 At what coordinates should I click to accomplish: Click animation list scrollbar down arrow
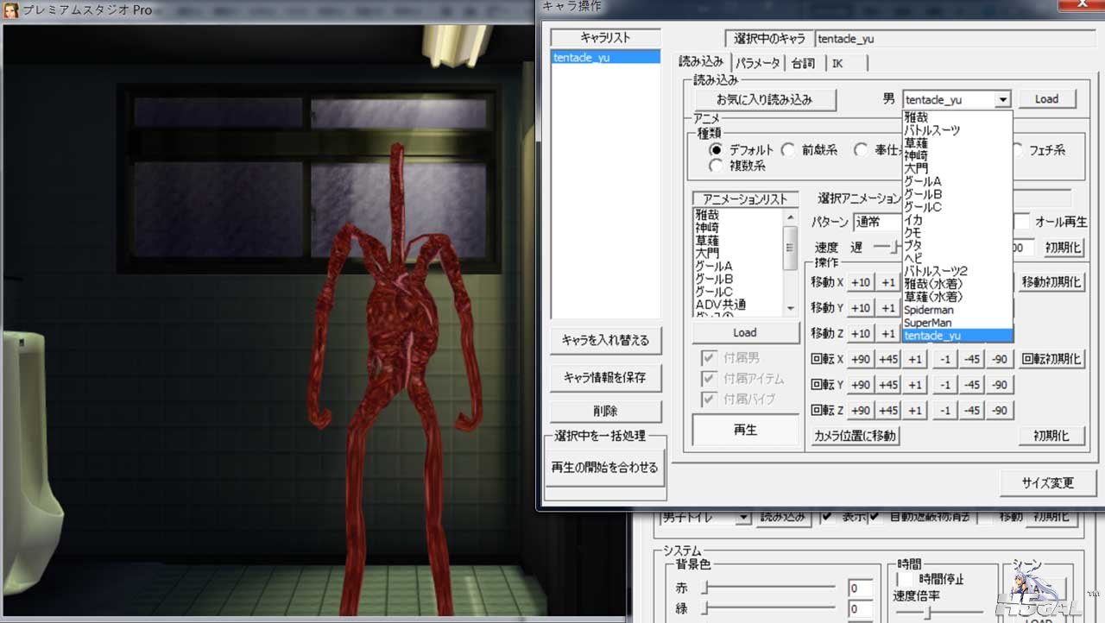click(790, 308)
